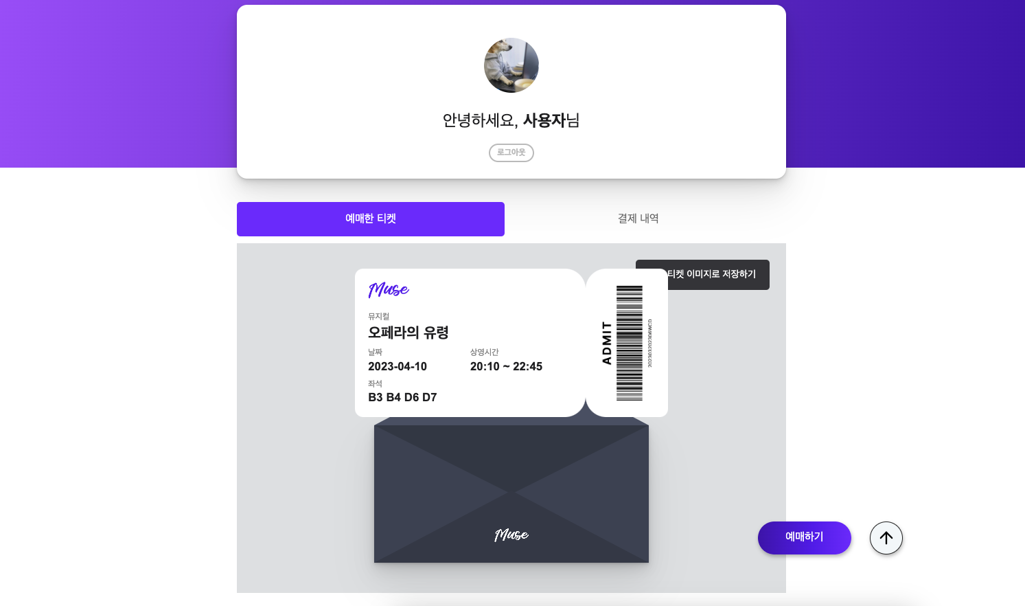Image resolution: width=1025 pixels, height=606 pixels.
Task: Click the user profile avatar picture
Action: tap(511, 65)
